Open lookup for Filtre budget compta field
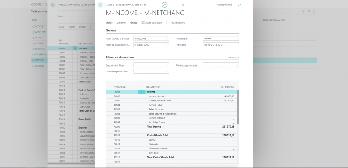The height and width of the screenshot is (168, 348). click(x=237, y=65)
